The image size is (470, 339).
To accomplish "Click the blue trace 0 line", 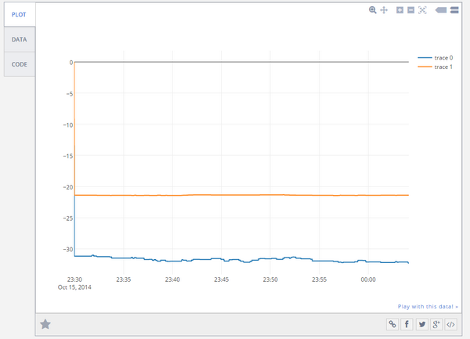I will tap(241, 259).
